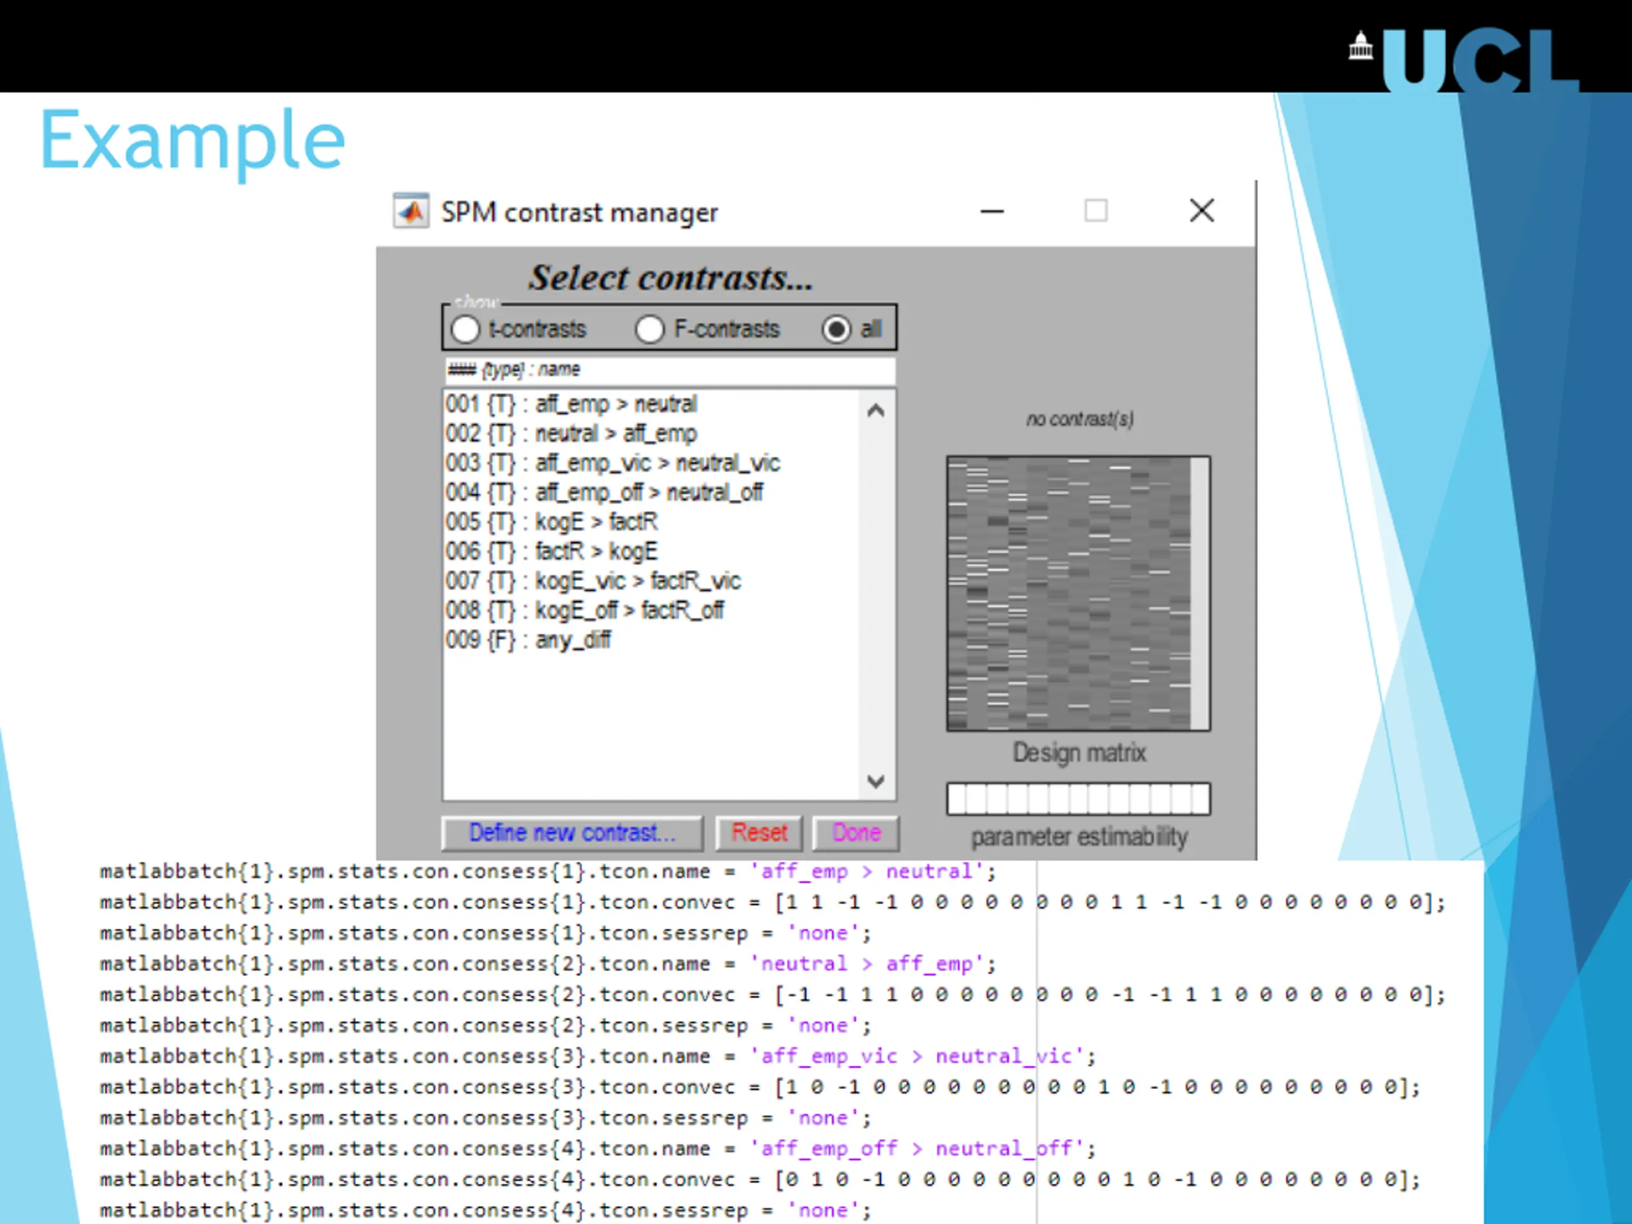Viewport: 1632px width, 1224px height.
Task: Click the MATLAB icon in title bar
Action: pyautogui.click(x=411, y=212)
